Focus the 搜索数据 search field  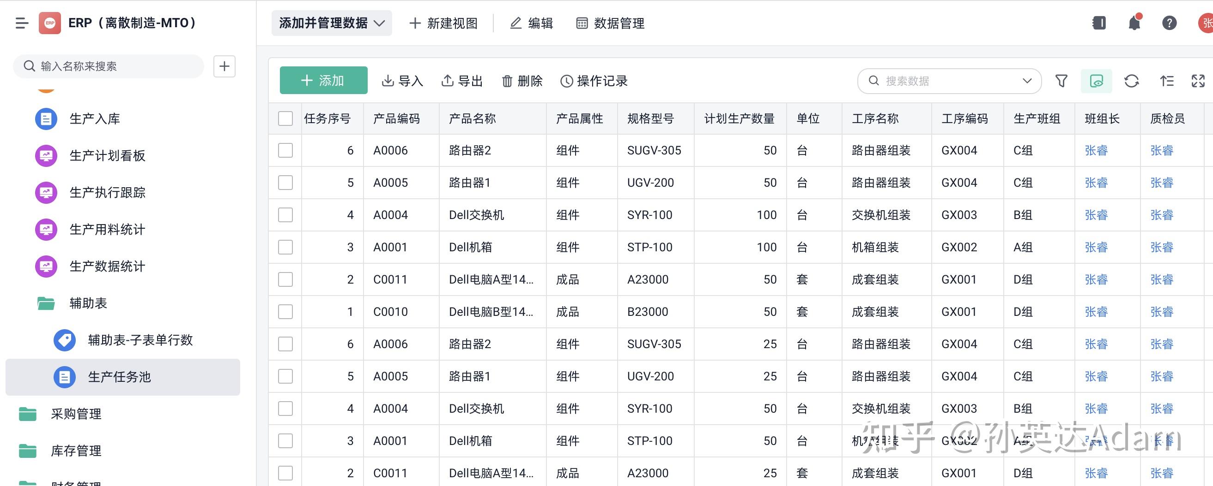tap(949, 81)
